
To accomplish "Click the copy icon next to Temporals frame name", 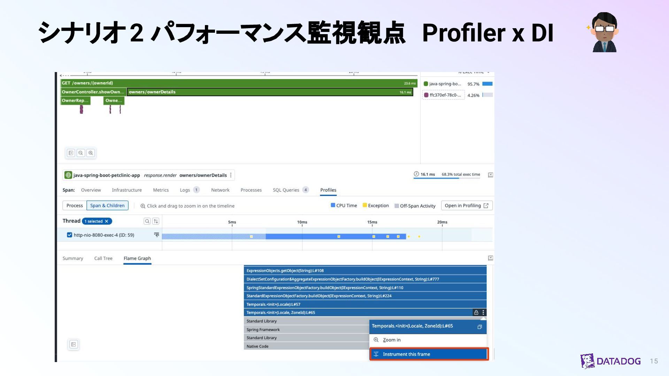I will click(479, 327).
